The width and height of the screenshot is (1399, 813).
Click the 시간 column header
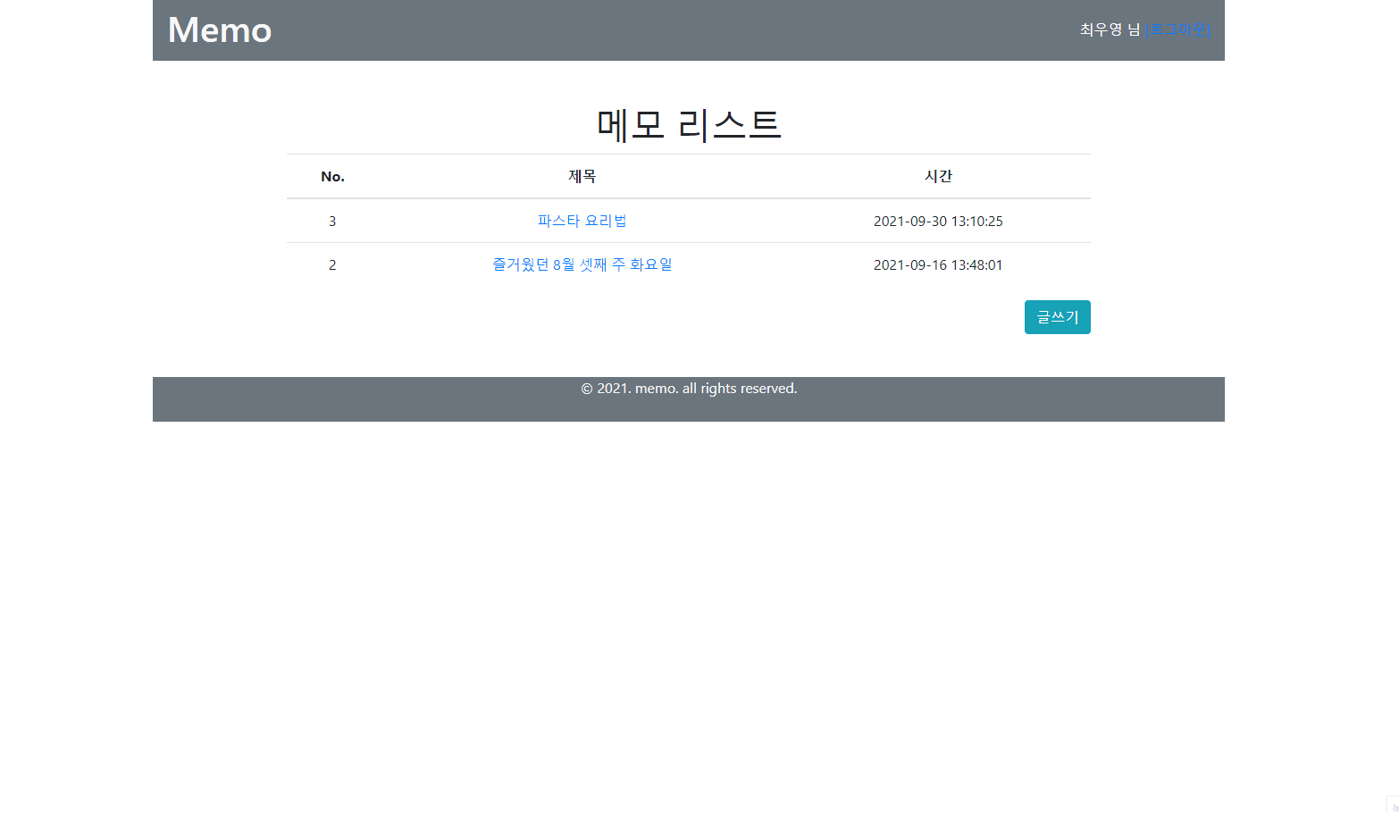click(938, 176)
